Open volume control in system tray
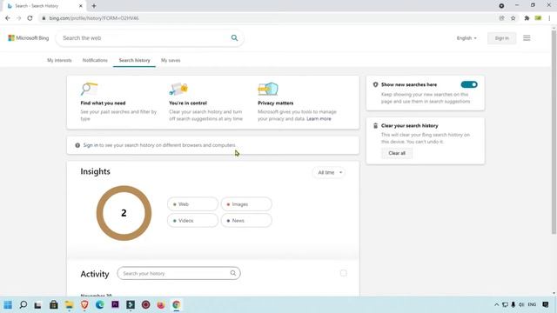This screenshot has height=313, width=557. (521, 305)
